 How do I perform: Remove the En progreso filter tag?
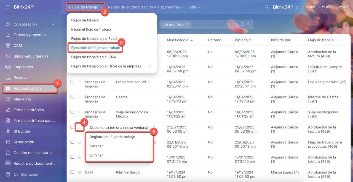[188, 24]
